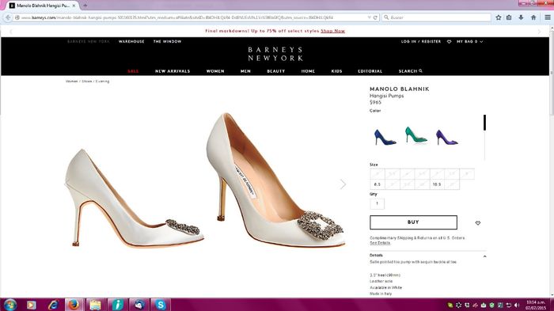Choose the blue pump color
554x311 pixels.
(385, 137)
